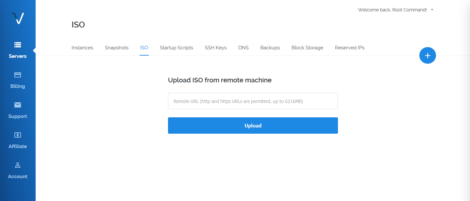Open the Affiliate dollar icon

pyautogui.click(x=18, y=135)
